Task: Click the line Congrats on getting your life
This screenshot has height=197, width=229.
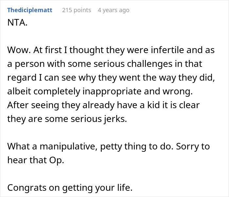Action: 70,187
